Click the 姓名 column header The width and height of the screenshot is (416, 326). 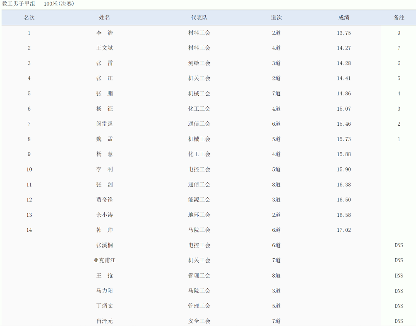pyautogui.click(x=104, y=18)
